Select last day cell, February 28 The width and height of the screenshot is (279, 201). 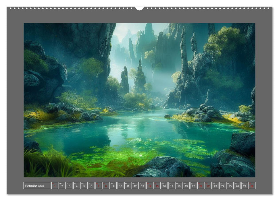coord(252,186)
